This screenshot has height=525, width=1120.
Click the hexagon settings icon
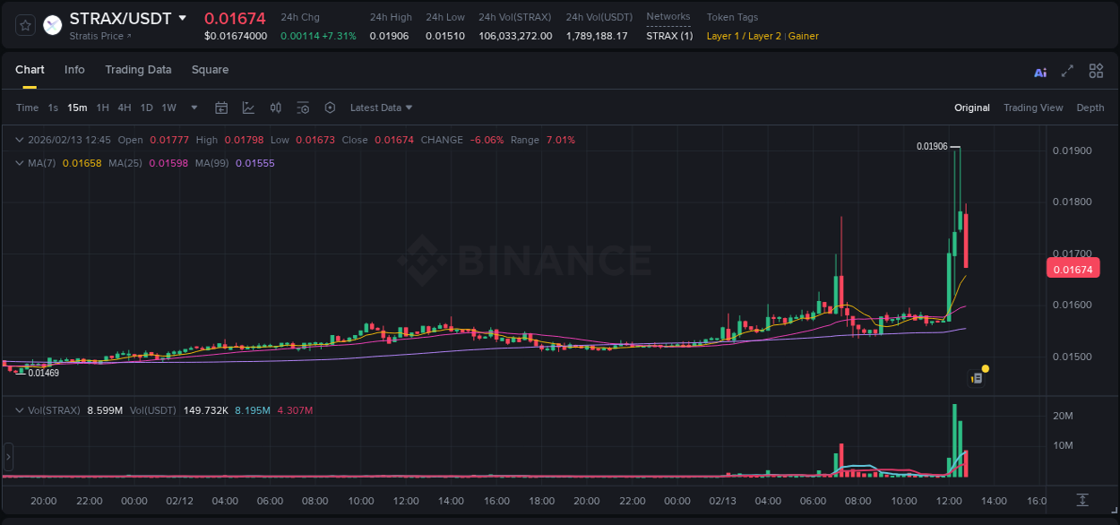pyautogui.click(x=330, y=108)
